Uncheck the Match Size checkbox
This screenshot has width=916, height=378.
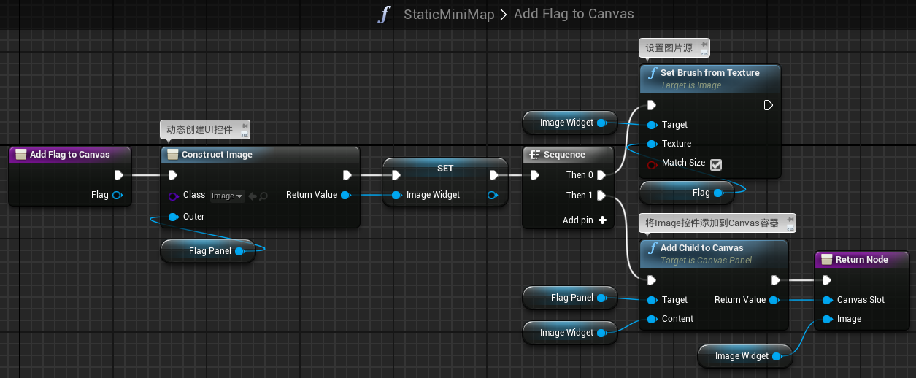[716, 165]
